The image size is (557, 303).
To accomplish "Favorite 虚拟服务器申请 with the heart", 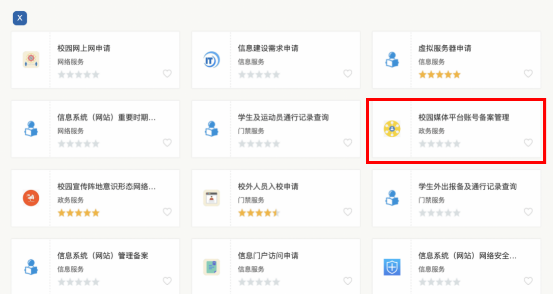I will pos(528,74).
